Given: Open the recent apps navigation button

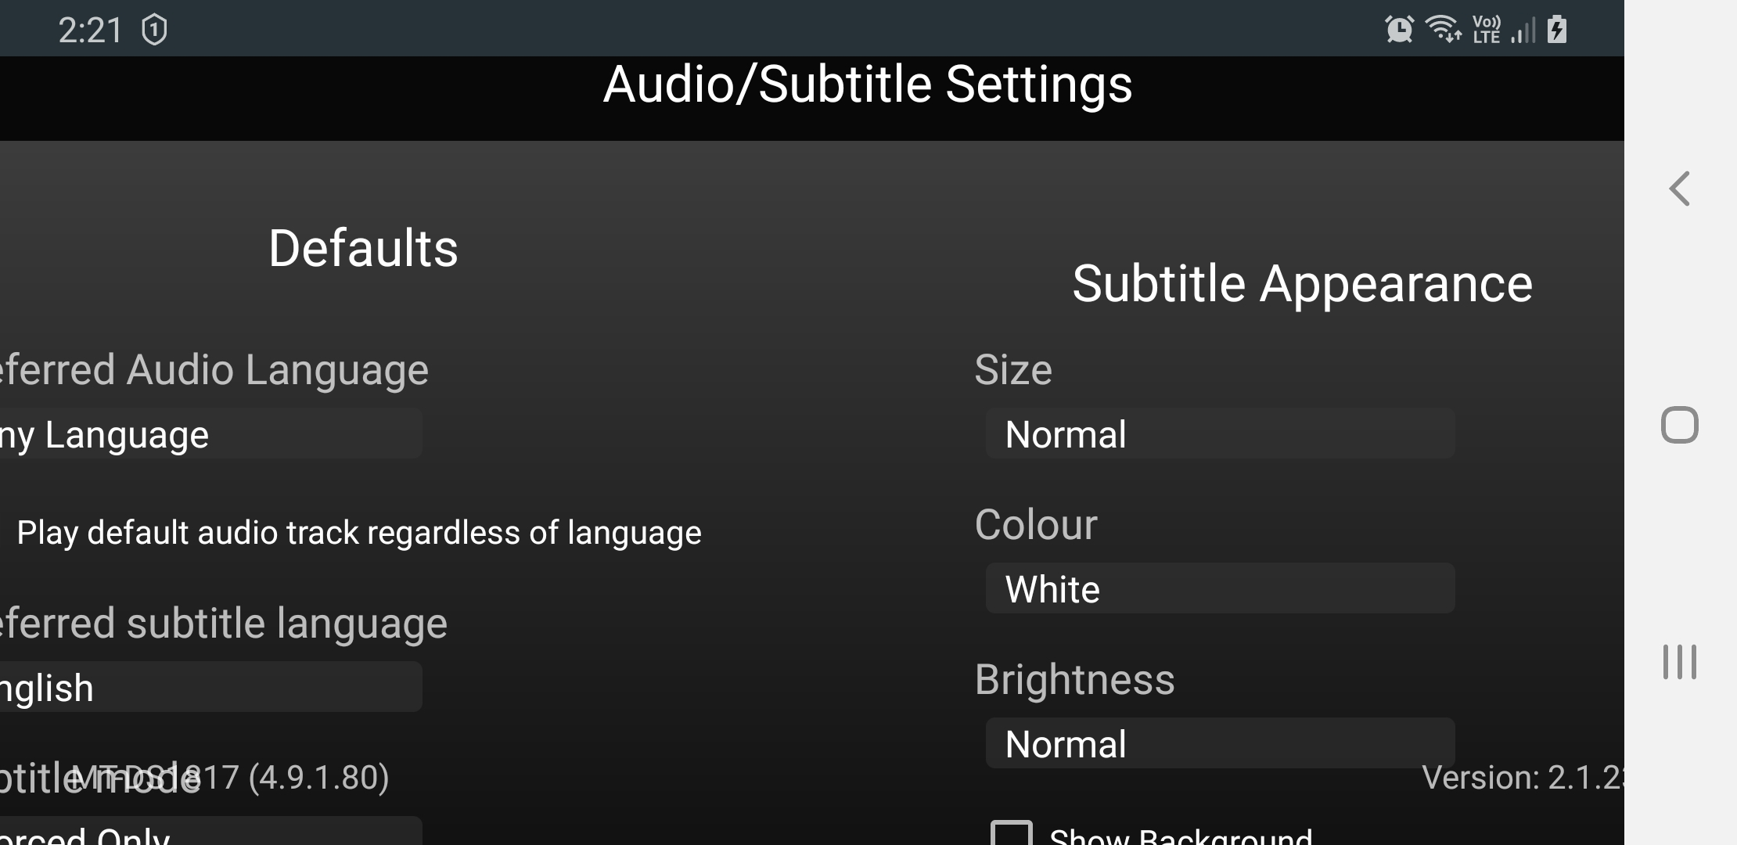Looking at the screenshot, I should (x=1679, y=662).
